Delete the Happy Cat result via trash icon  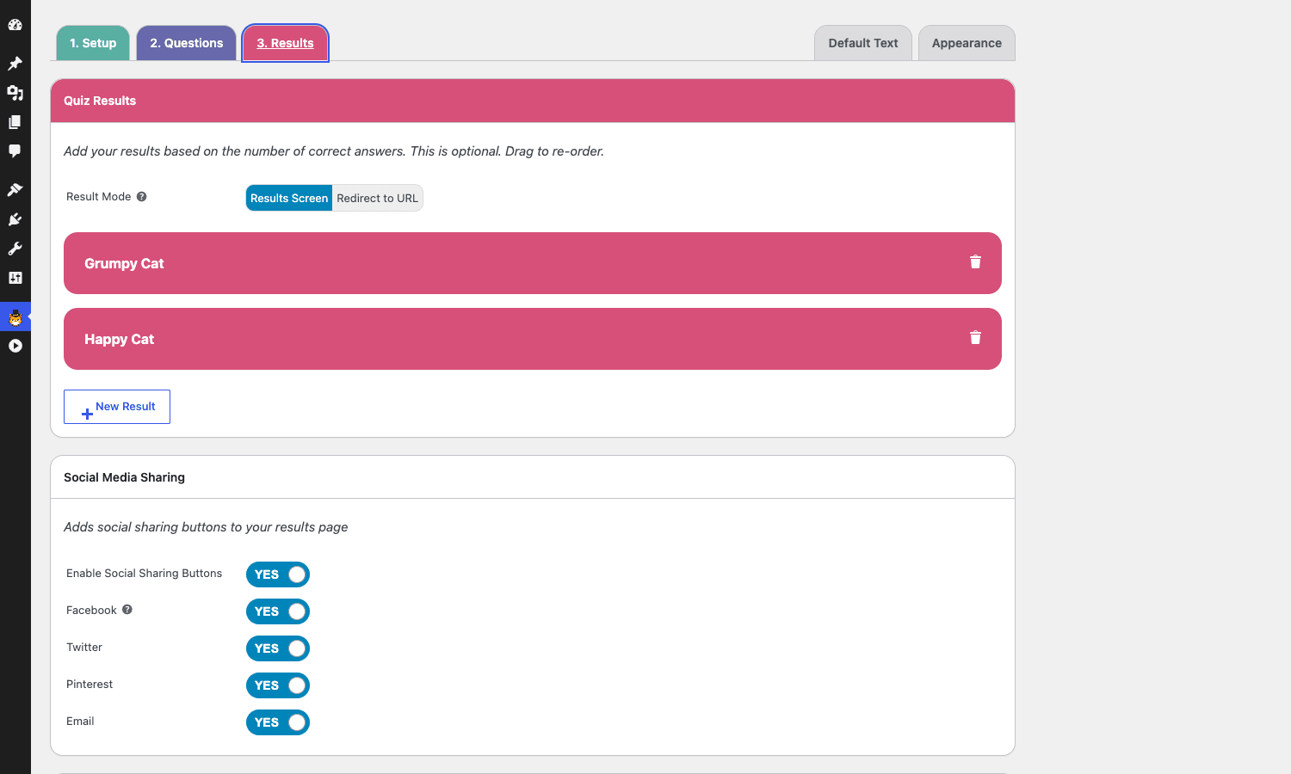pyautogui.click(x=975, y=338)
